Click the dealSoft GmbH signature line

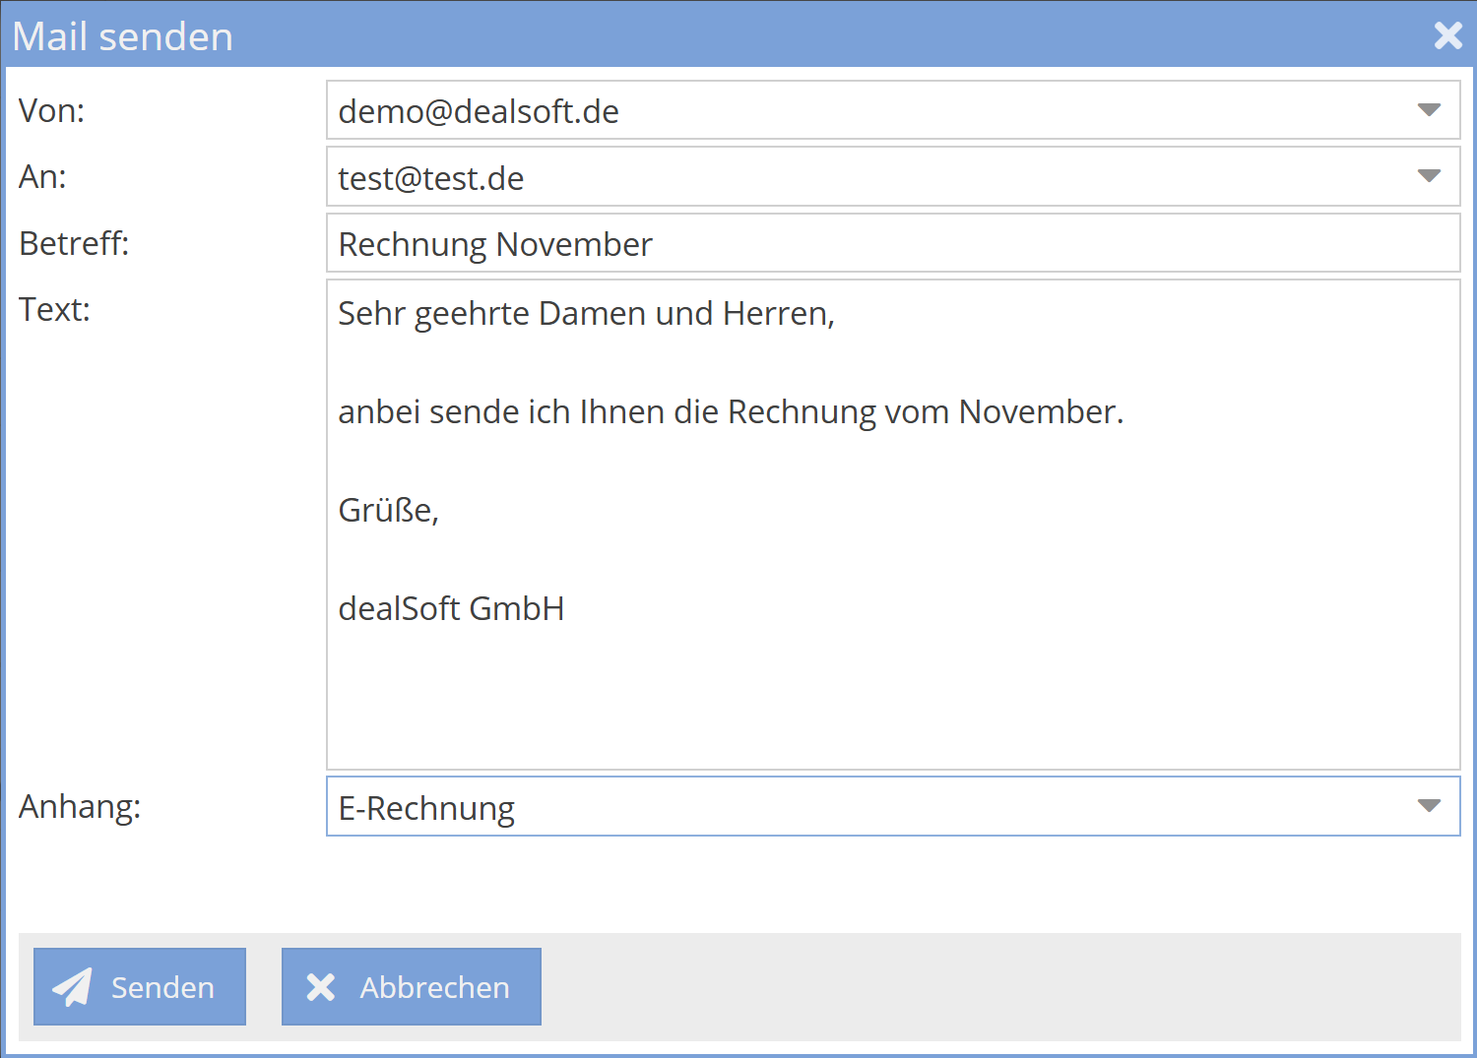[x=451, y=608]
